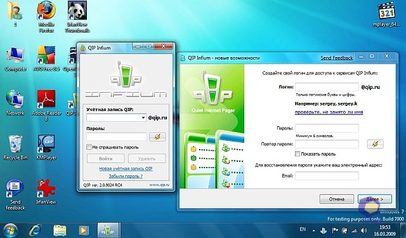The height and width of the screenshot is (238, 406).
Task: Click virtual keyboard icon beside repeat password
Action: [375, 144]
